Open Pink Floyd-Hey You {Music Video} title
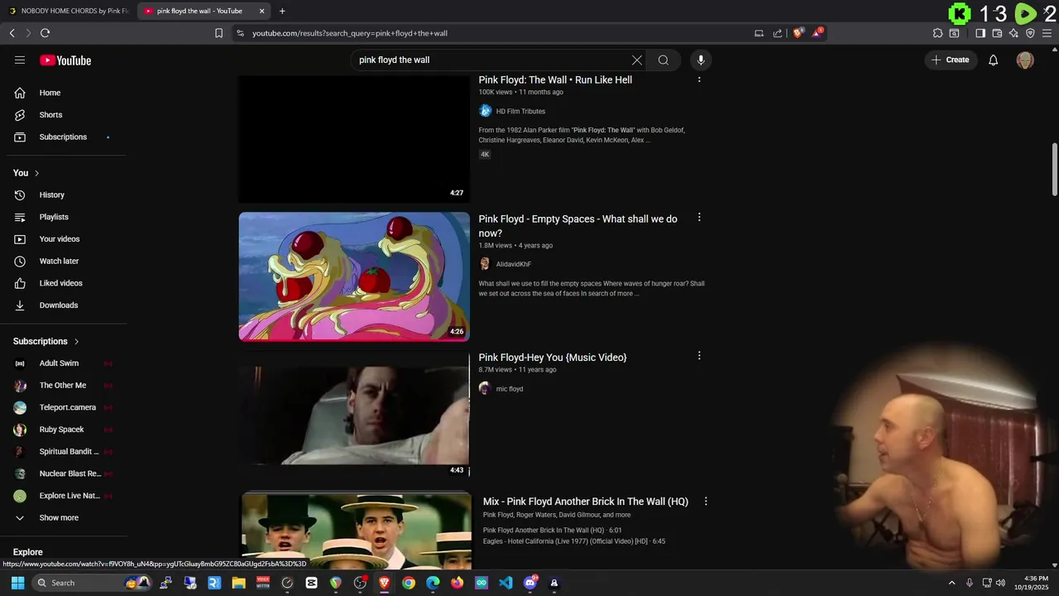The width and height of the screenshot is (1059, 596). tap(553, 358)
